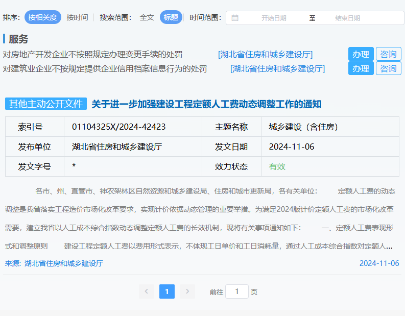This screenshot has height=316, width=405.
Task: Go to previous results page arrow
Action: 146,291
